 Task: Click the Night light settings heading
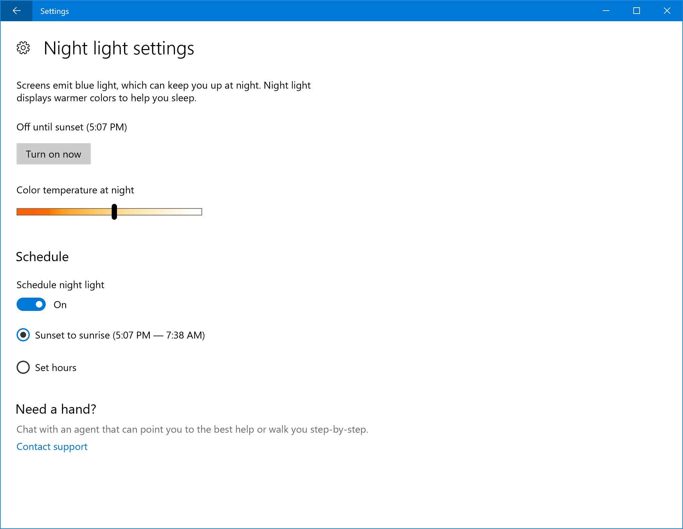pyautogui.click(x=119, y=48)
